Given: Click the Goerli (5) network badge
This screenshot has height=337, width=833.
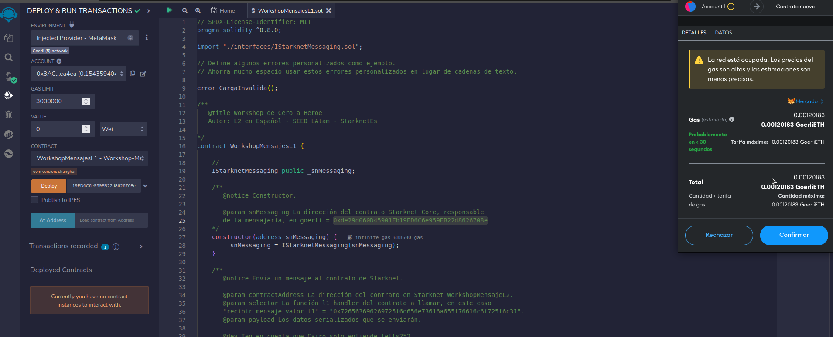Looking at the screenshot, I should pos(50,51).
